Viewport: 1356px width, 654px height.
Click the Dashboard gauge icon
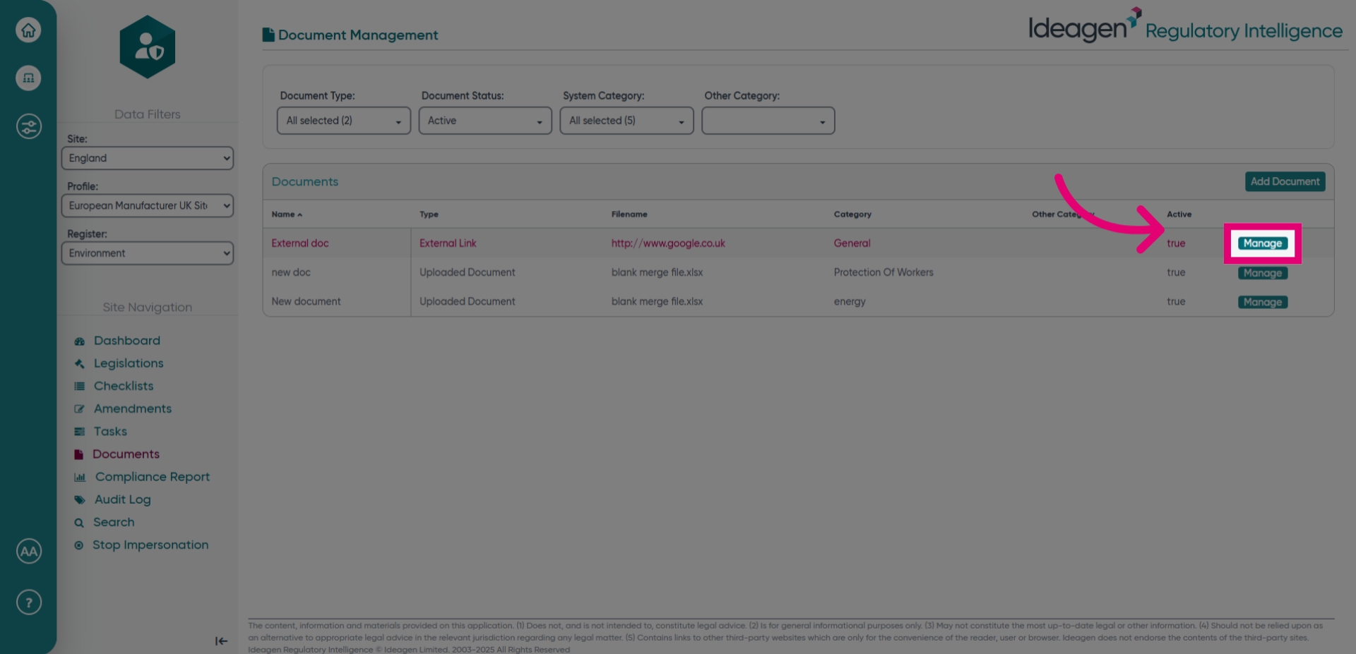pyautogui.click(x=79, y=341)
